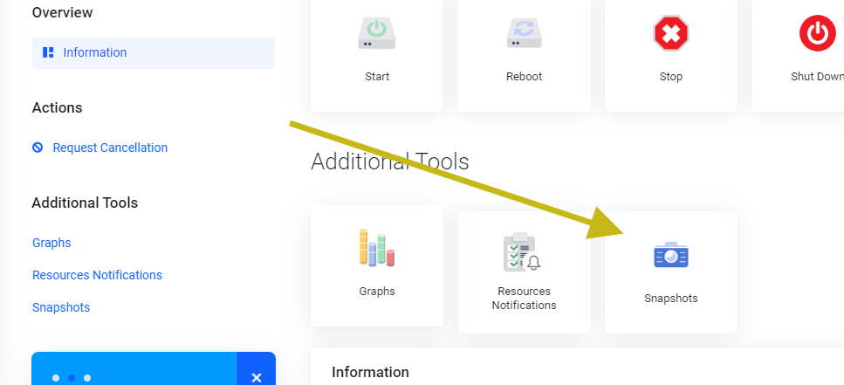This screenshot has height=385, width=844.
Task: Select the first dot in the blue banner
Action: click(x=56, y=378)
